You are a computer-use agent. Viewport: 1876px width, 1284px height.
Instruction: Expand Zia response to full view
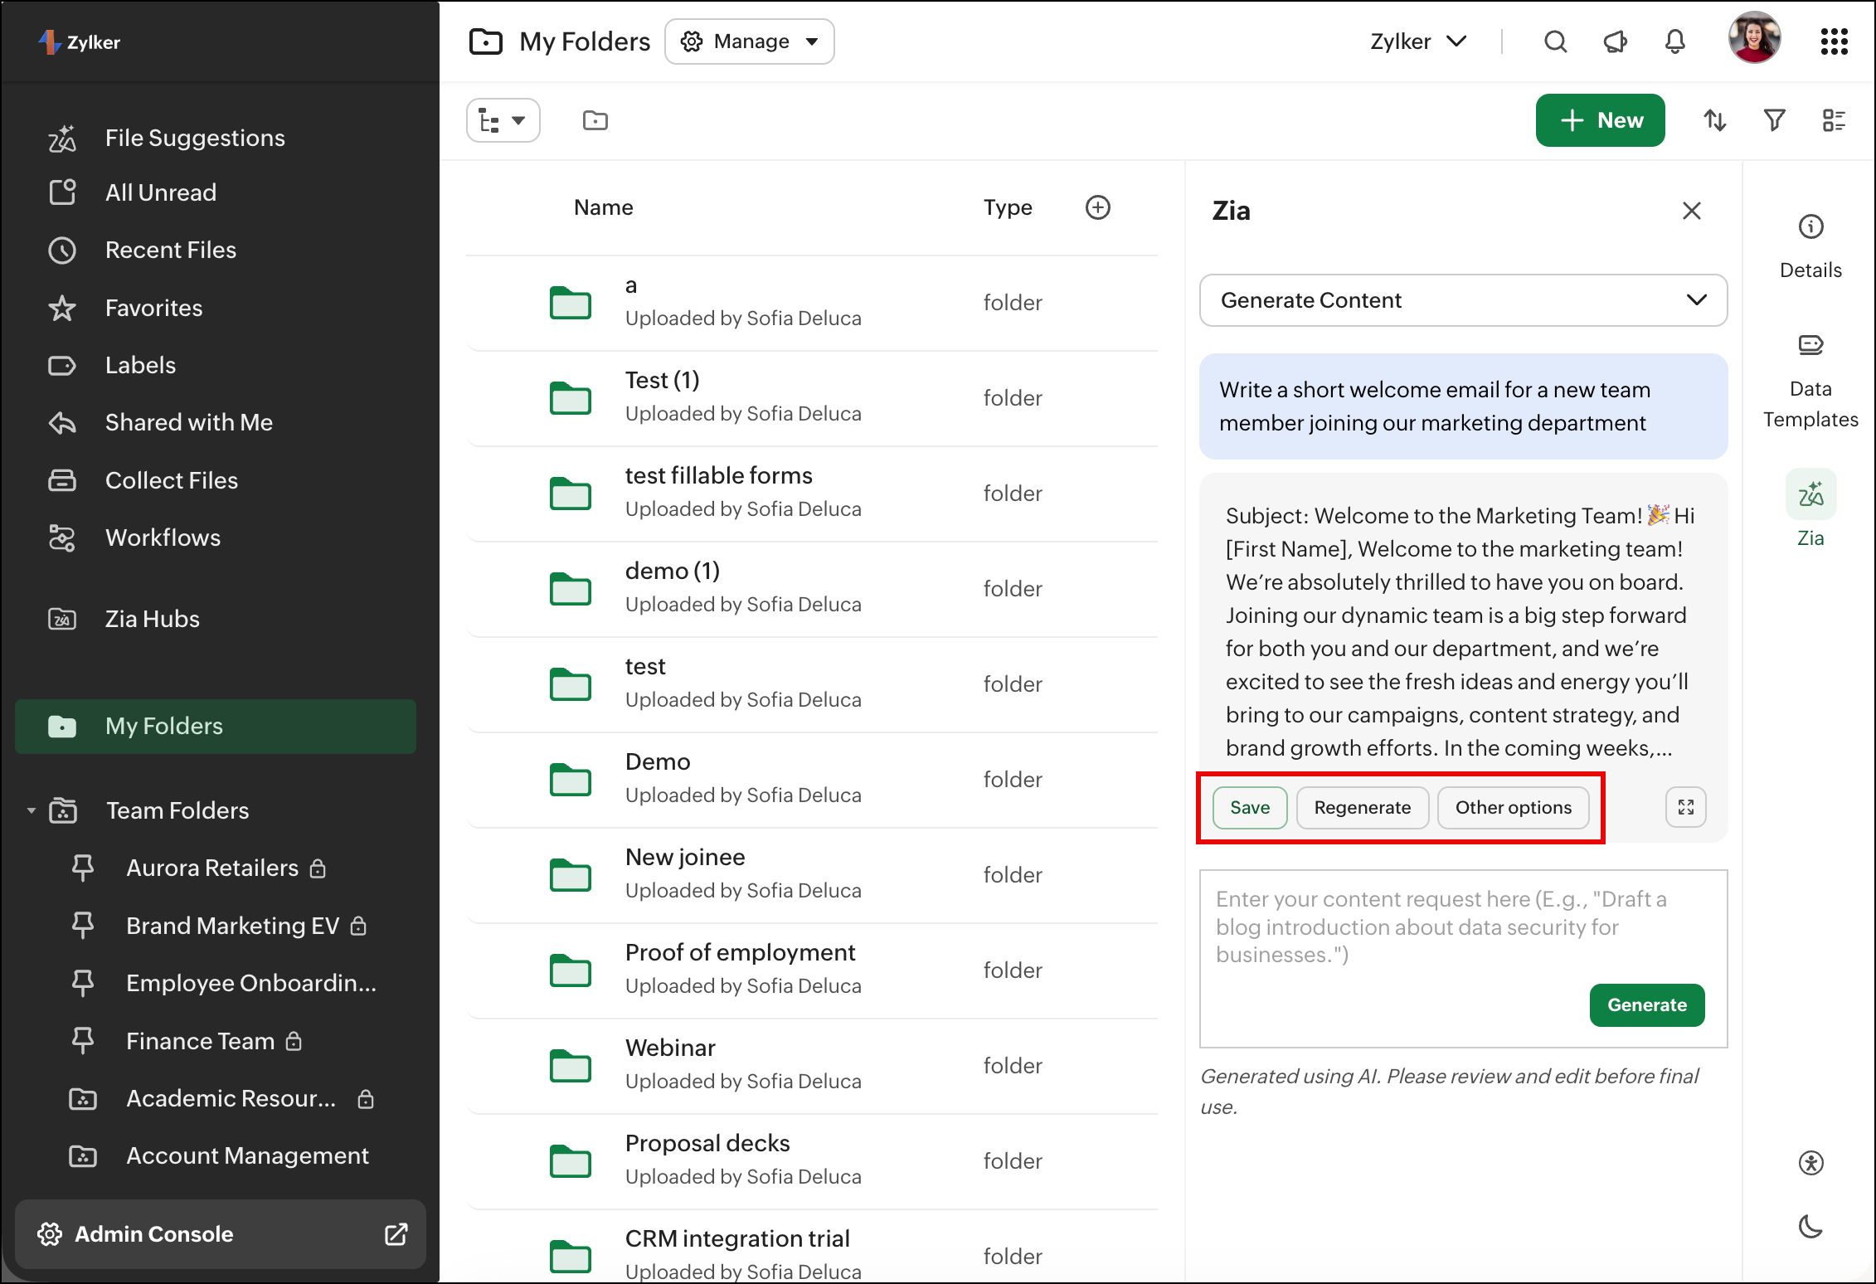(x=1685, y=807)
